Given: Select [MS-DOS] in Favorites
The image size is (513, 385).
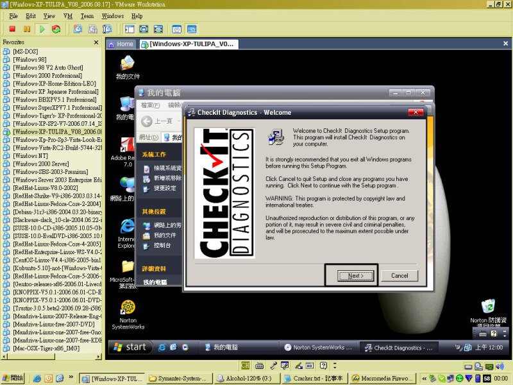Looking at the screenshot, I should [26, 51].
